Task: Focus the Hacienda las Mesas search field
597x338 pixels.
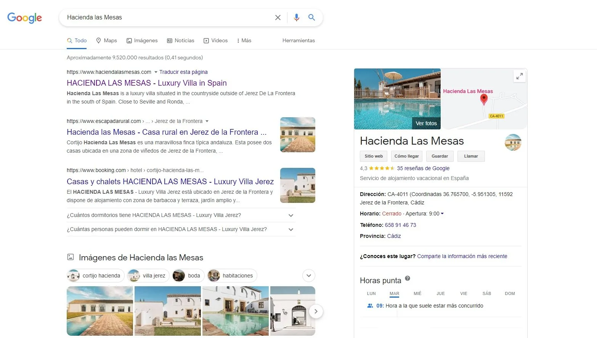Action: click(x=168, y=18)
